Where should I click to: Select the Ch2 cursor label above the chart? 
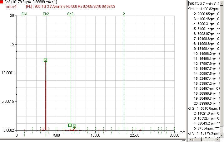pyautogui.click(x=46, y=14)
